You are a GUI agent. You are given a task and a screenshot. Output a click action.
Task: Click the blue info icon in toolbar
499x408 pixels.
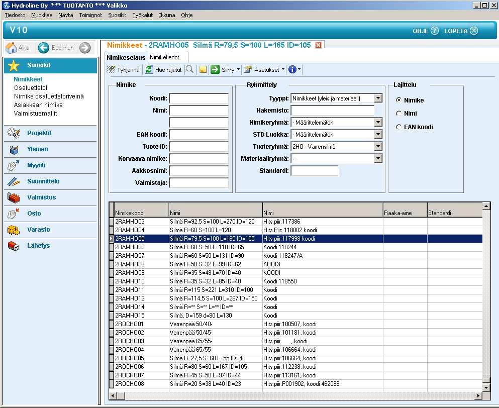click(292, 69)
